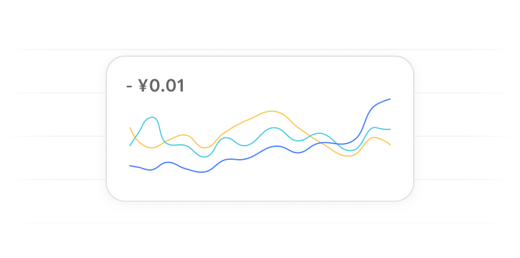The image size is (520, 258).
Task: Click the cyan line's right end point
Action: pyautogui.click(x=390, y=129)
